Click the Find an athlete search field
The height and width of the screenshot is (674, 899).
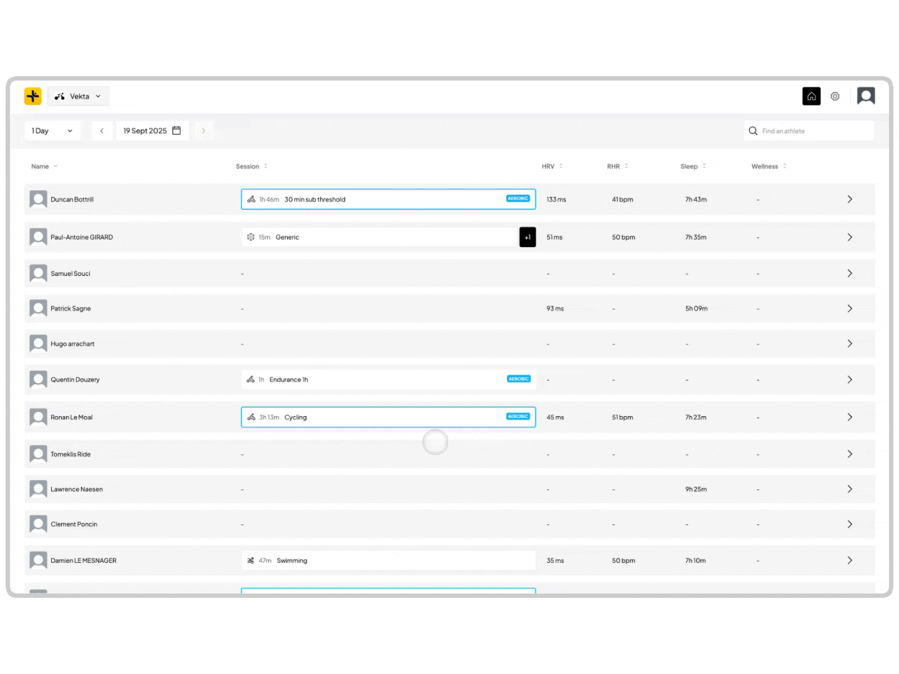(812, 131)
